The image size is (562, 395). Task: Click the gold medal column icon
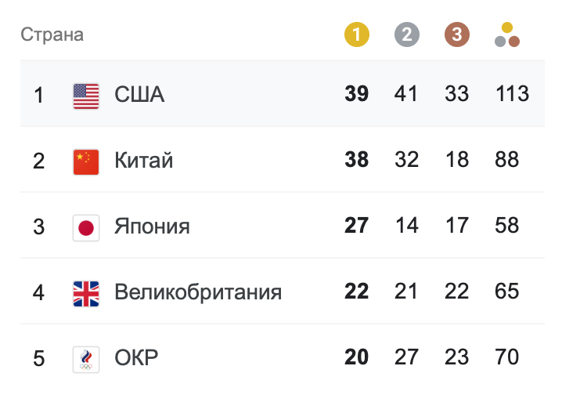pos(356,34)
